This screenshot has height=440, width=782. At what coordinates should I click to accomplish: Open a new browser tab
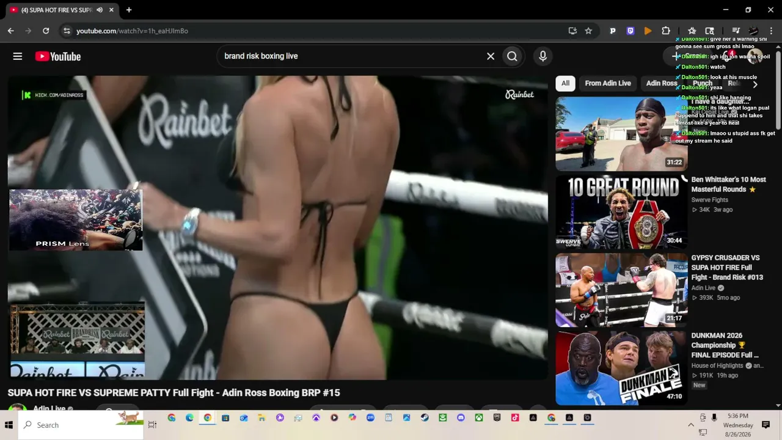[129, 10]
